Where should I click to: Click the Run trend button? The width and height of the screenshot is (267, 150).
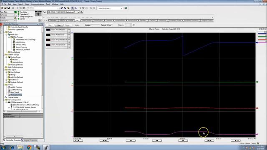point(50,25)
